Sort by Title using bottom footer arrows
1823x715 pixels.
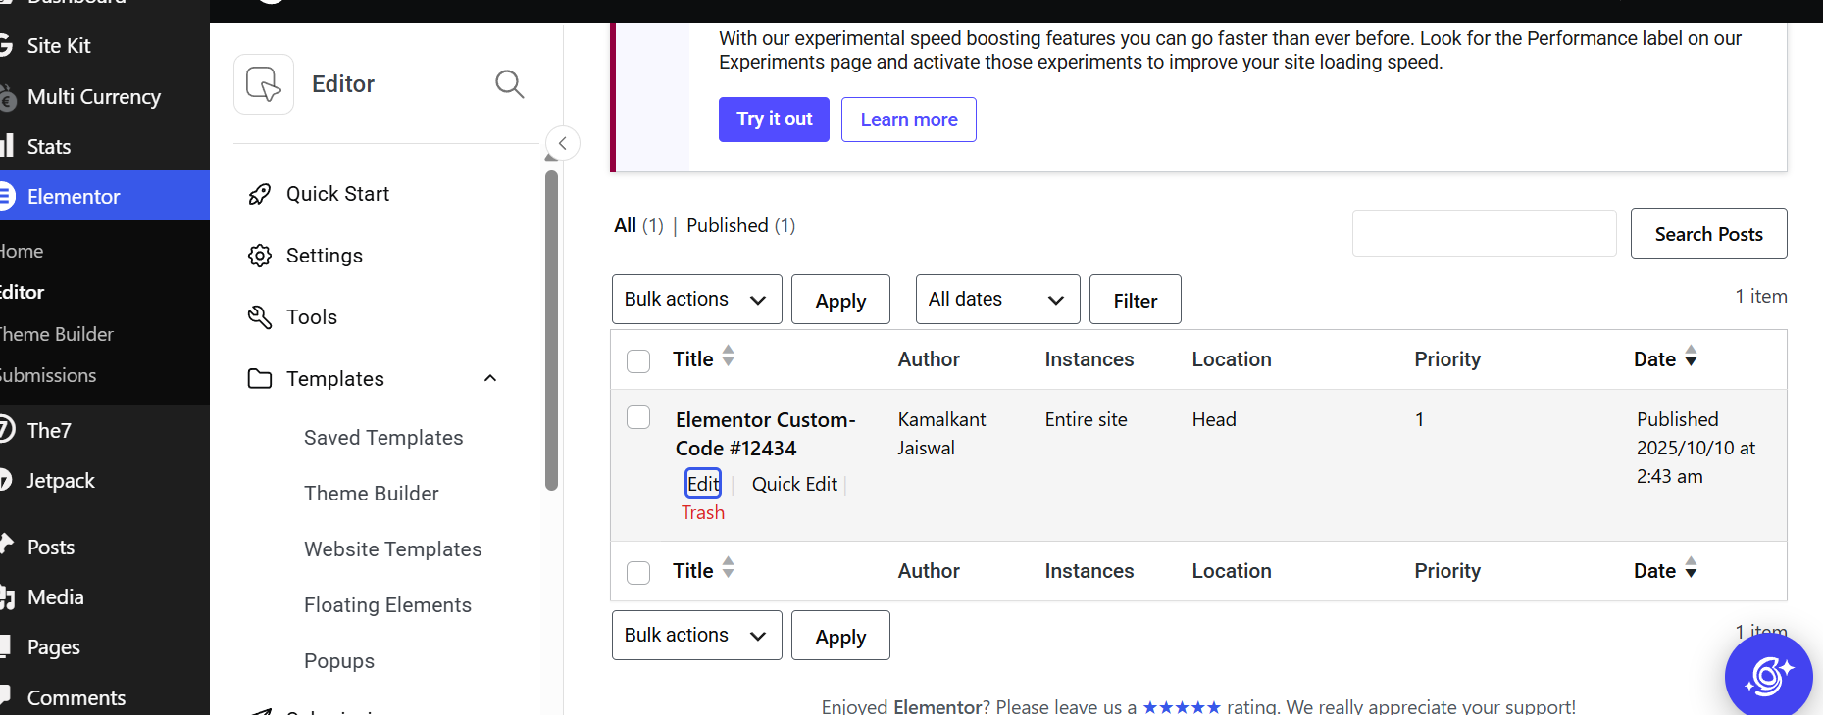(x=728, y=568)
